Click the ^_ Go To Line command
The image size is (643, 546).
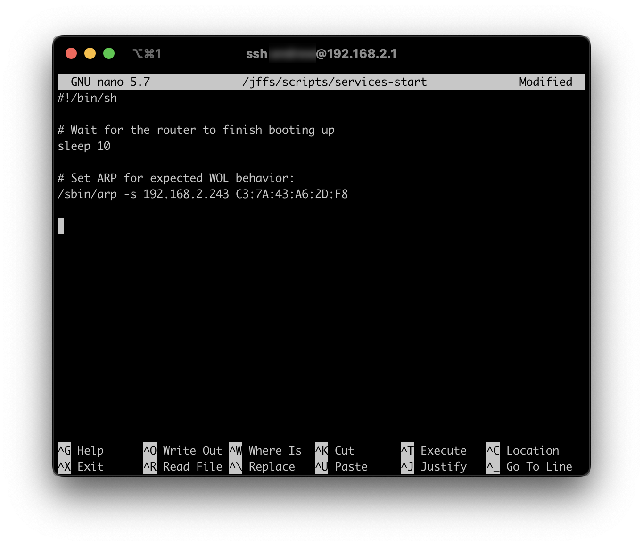529,467
